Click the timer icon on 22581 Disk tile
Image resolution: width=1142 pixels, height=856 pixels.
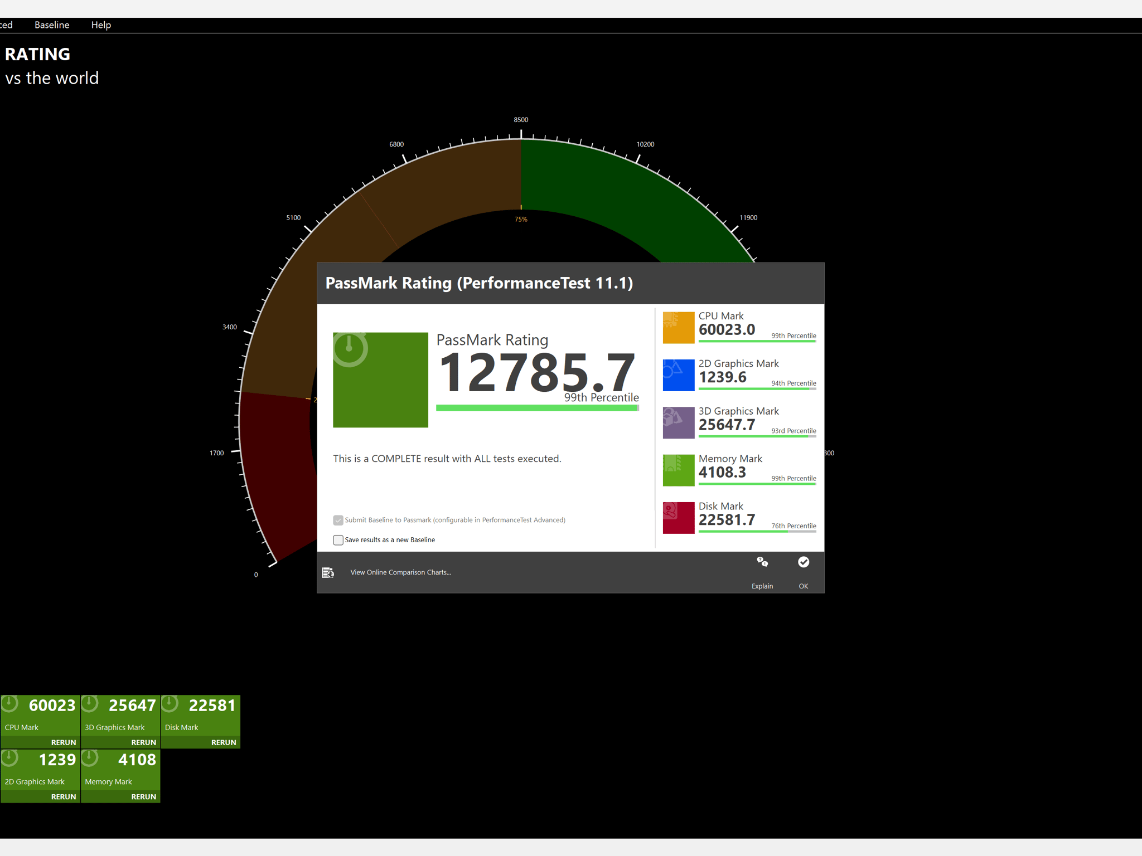[170, 704]
